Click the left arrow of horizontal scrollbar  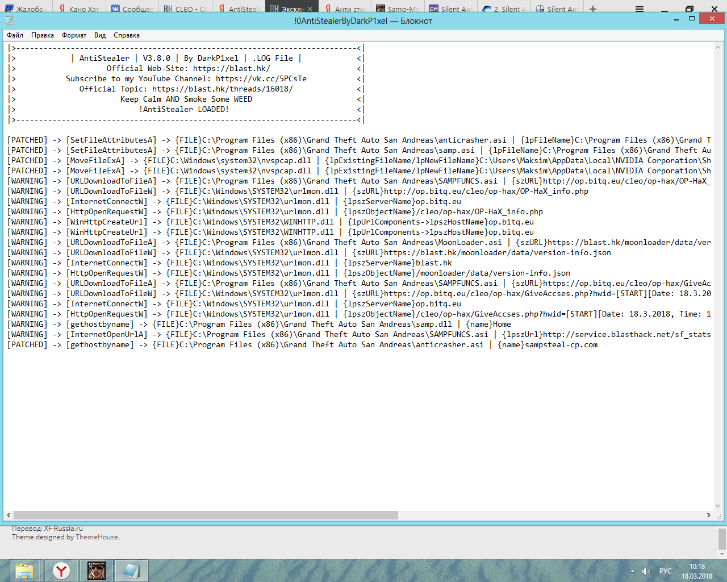9,515
